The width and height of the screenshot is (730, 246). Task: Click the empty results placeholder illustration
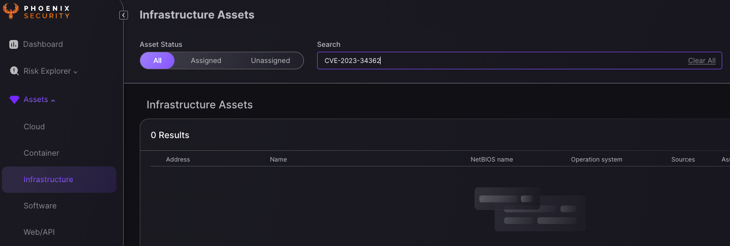pos(530,209)
